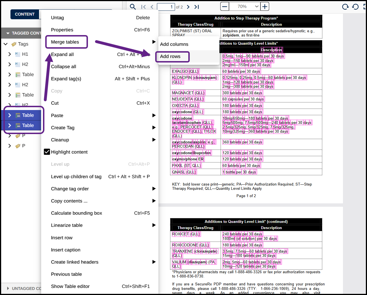Click the search magnifier icon in the toolbar
Viewport: 367px width, 295px height.
[x=133, y=7]
